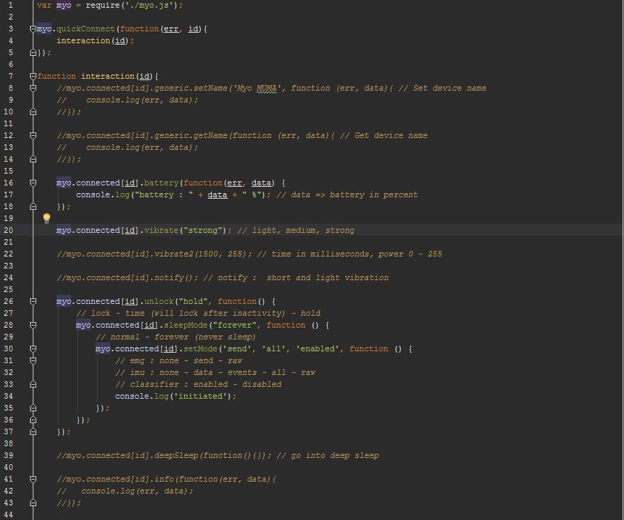Screen dimensions: 624x520
Task: Fold the unlock "hold" callback block
Action: [33, 301]
